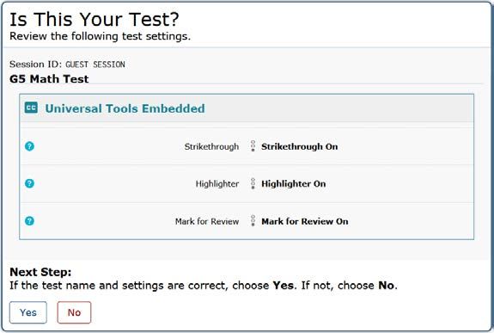Select the Strikethrough On setting value
The width and height of the screenshot is (494, 333).
(299, 147)
